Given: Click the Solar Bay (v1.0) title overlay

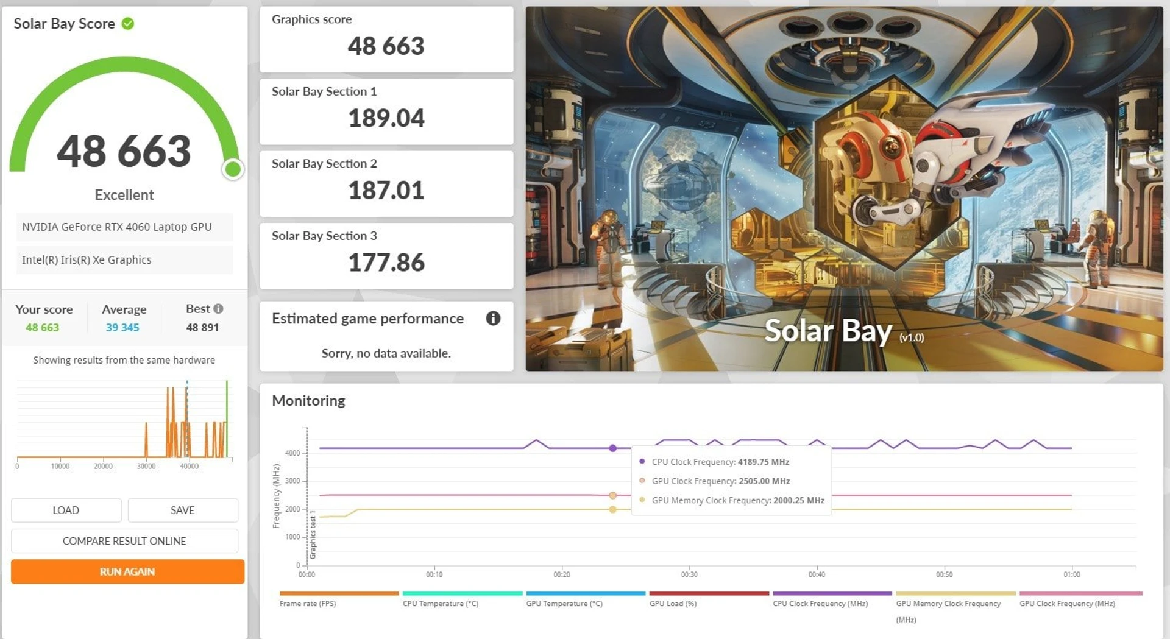Looking at the screenshot, I should click(x=844, y=331).
